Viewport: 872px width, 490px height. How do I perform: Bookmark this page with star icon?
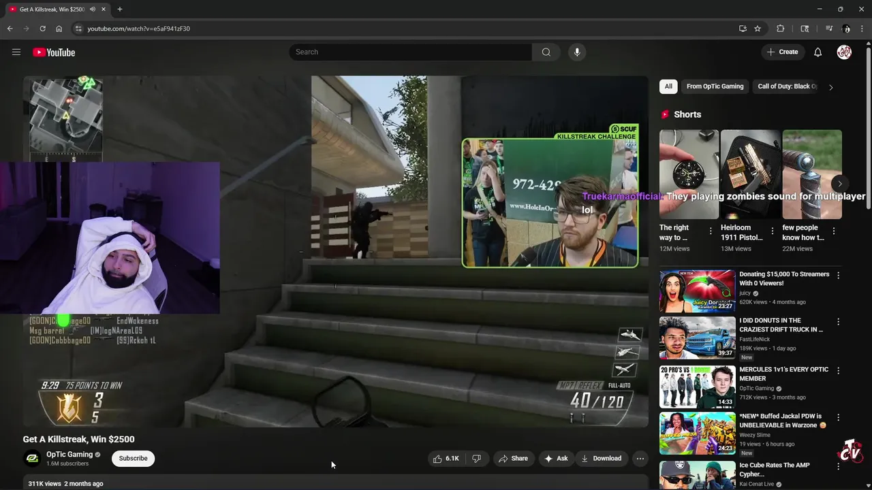tap(758, 29)
